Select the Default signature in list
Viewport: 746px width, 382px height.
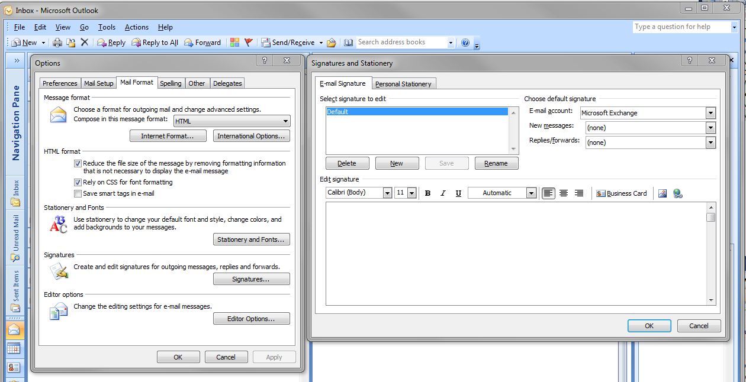(417, 112)
